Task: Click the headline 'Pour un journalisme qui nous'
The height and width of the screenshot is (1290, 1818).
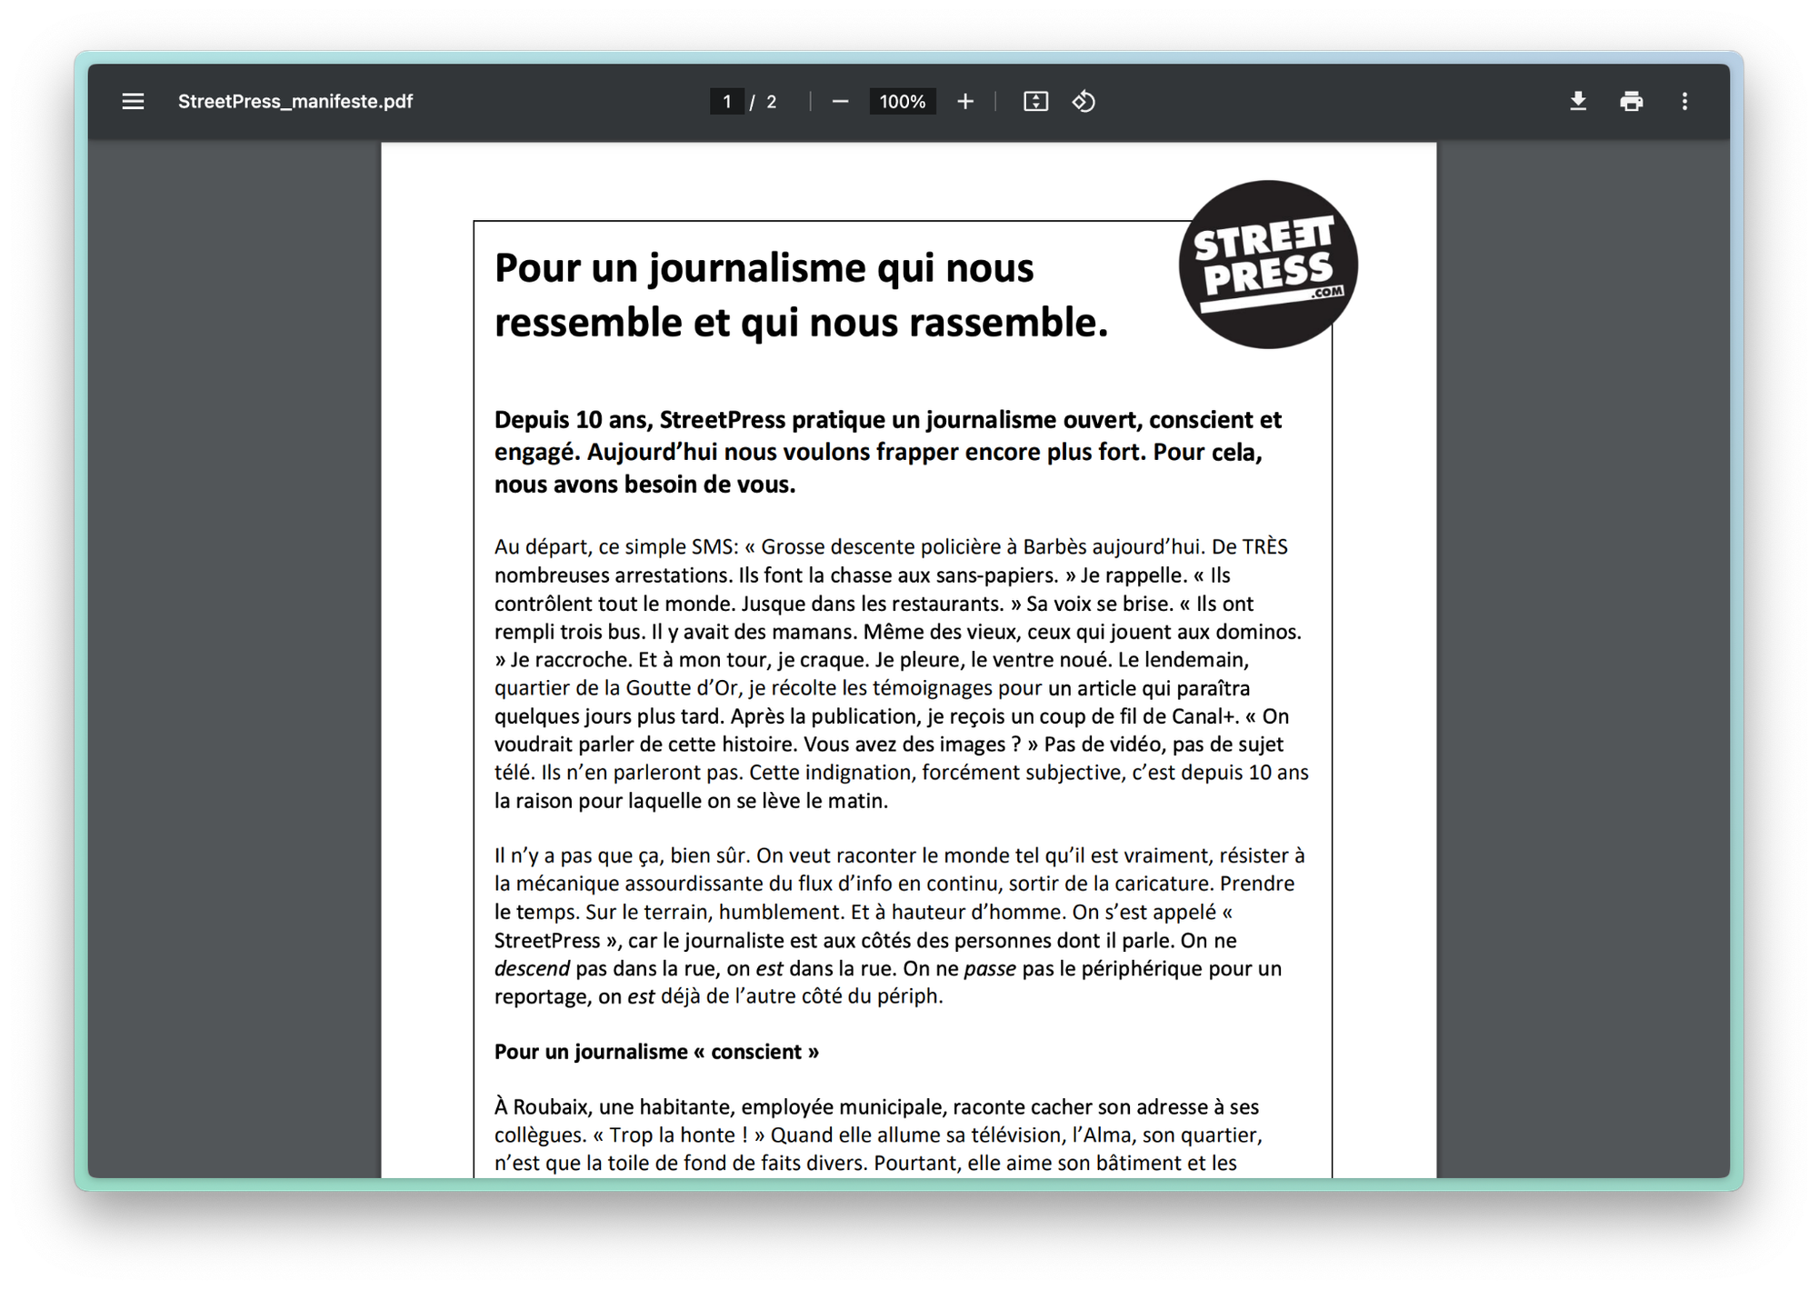Action: pos(764,267)
